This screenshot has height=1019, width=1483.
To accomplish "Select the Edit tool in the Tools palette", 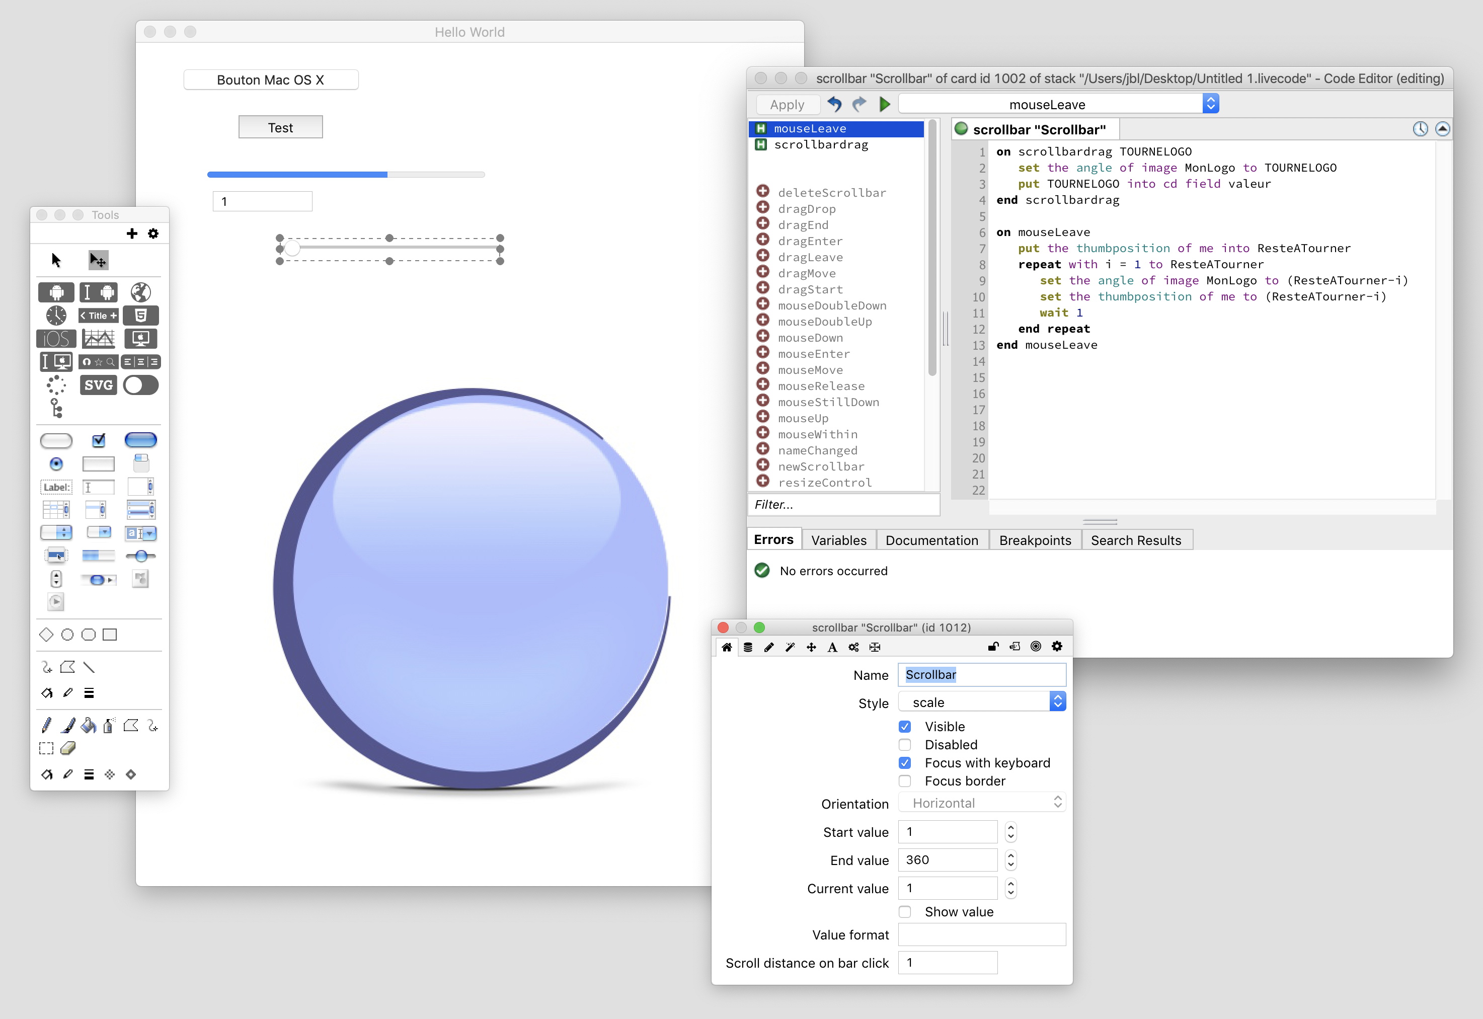I will tap(98, 260).
